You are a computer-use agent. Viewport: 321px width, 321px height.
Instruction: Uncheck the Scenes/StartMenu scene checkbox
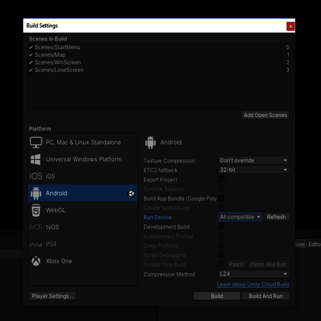coord(31,48)
